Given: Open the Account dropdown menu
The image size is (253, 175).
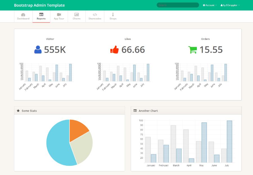Looking at the screenshot, I should tap(210, 5).
